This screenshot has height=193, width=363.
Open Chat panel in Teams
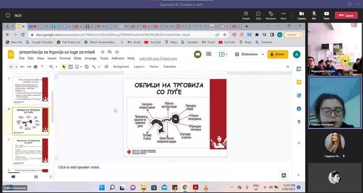click(x=258, y=15)
